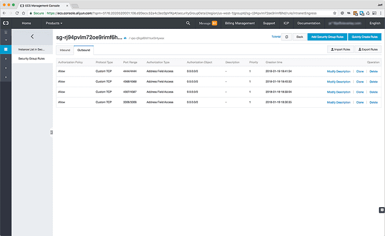Clone the port 4567/4567 rule
This screenshot has height=236, width=385.
[360, 92]
